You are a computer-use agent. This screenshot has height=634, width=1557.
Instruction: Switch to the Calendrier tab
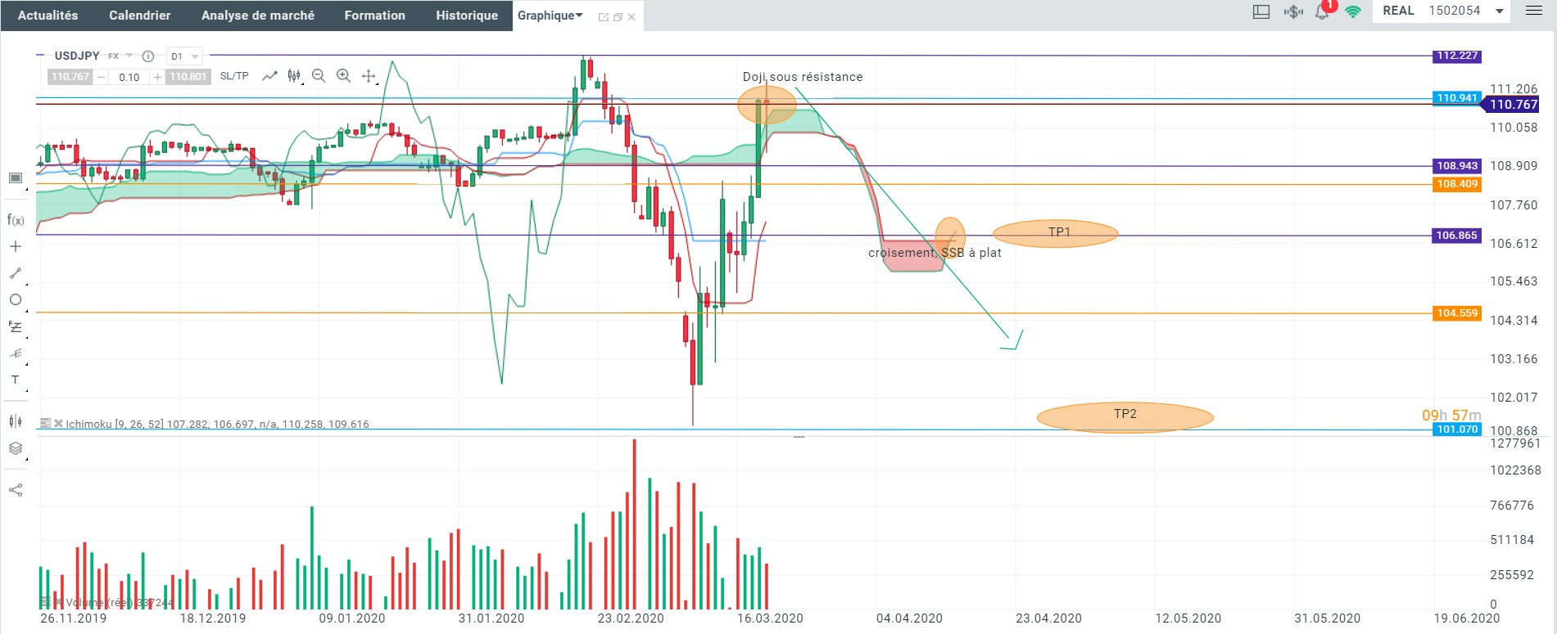click(x=140, y=16)
